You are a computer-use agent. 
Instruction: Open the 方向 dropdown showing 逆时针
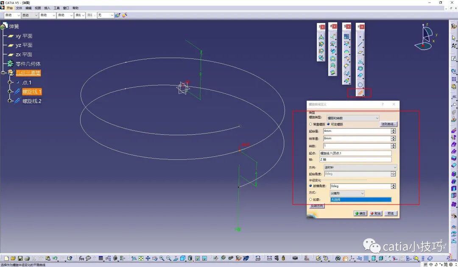coord(360,167)
